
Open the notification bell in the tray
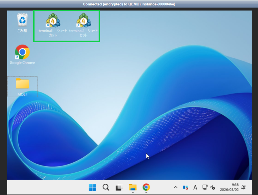click(243, 187)
